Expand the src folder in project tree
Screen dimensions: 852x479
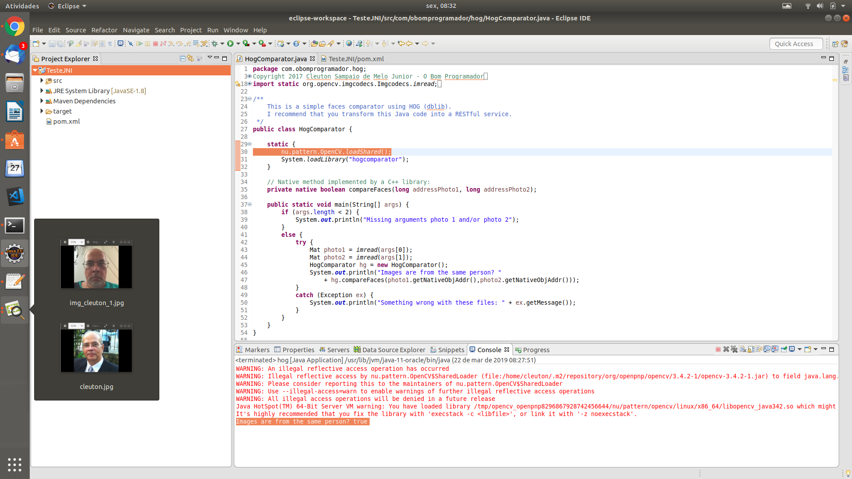(x=42, y=81)
